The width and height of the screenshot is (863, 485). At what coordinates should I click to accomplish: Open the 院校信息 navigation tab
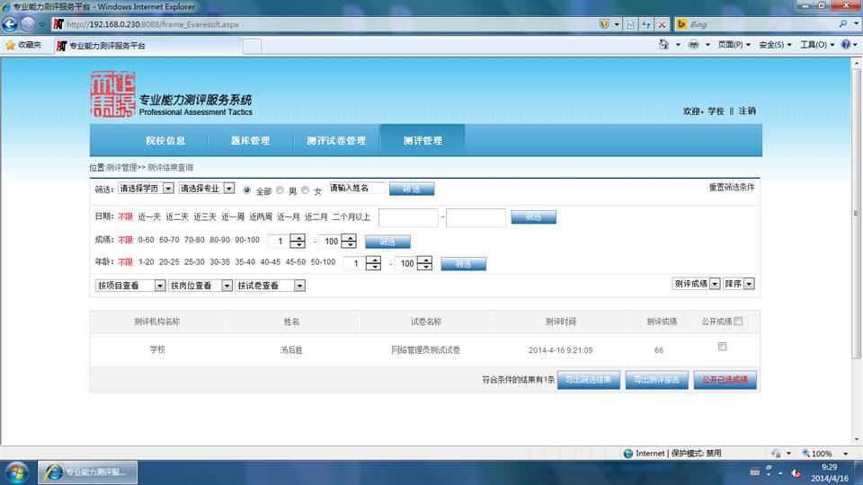click(x=165, y=140)
